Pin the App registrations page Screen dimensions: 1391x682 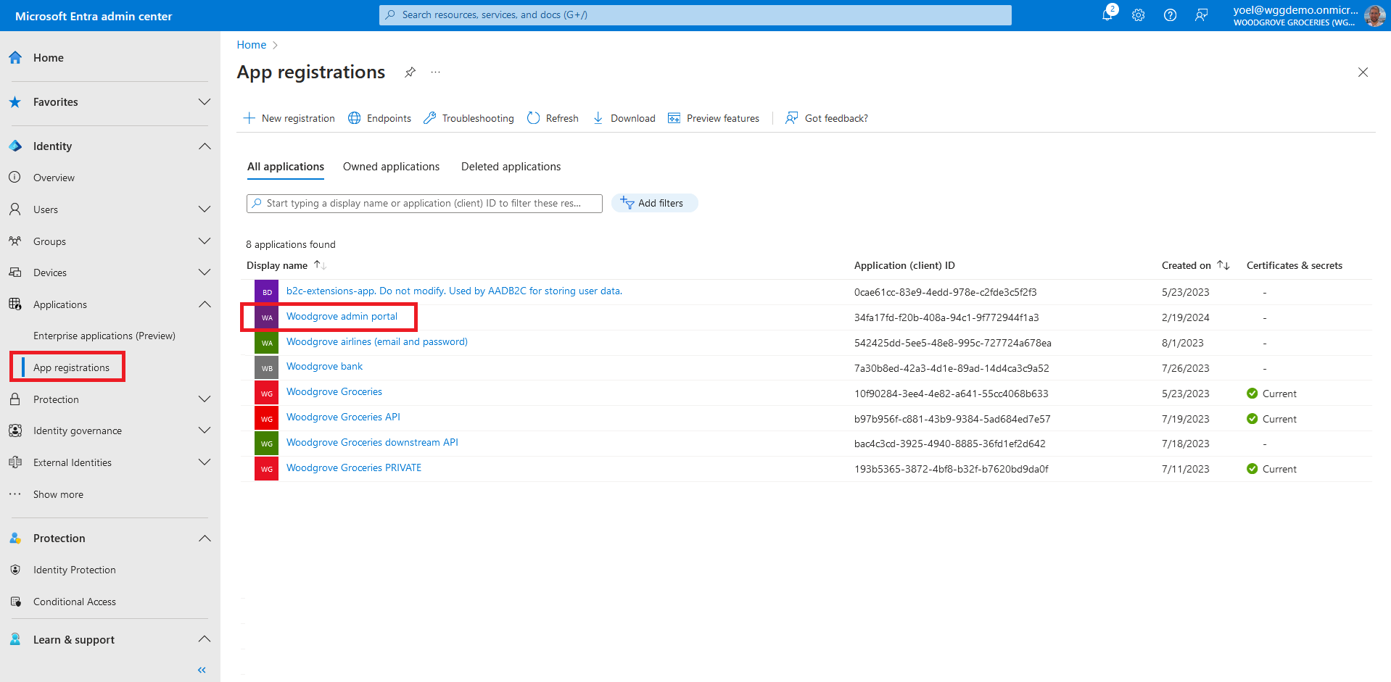410,72
